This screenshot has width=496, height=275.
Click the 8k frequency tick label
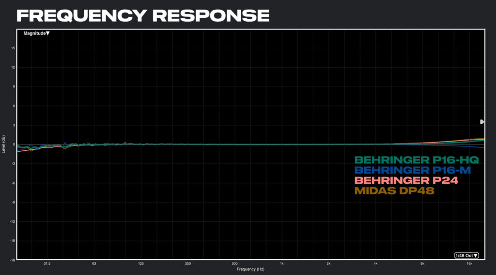click(x=422, y=263)
